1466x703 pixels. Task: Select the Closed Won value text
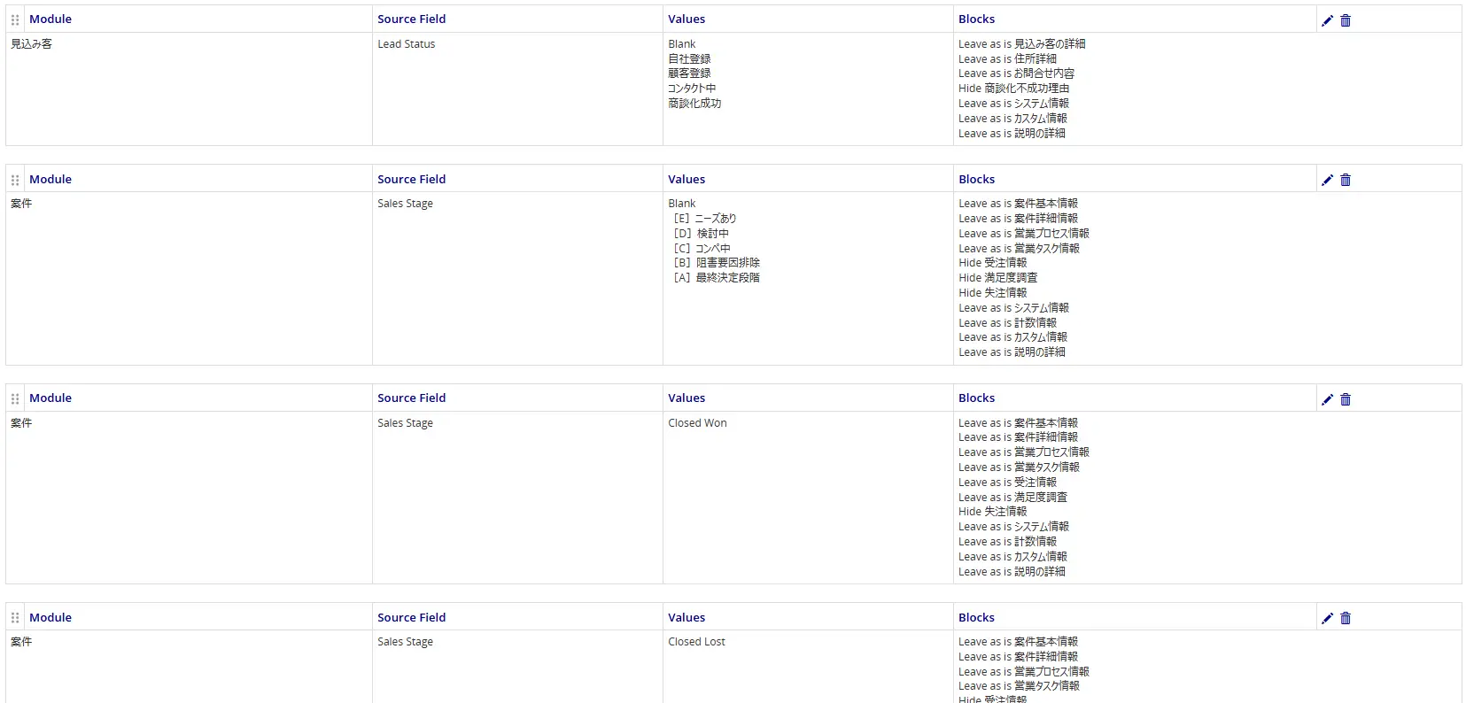click(697, 423)
